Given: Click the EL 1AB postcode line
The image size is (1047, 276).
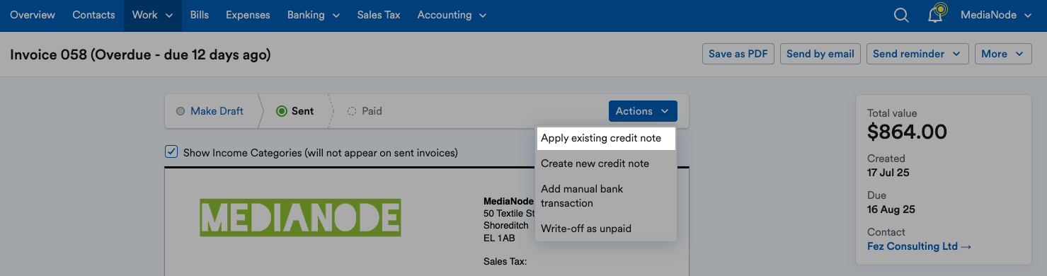Looking at the screenshot, I should [x=499, y=238].
